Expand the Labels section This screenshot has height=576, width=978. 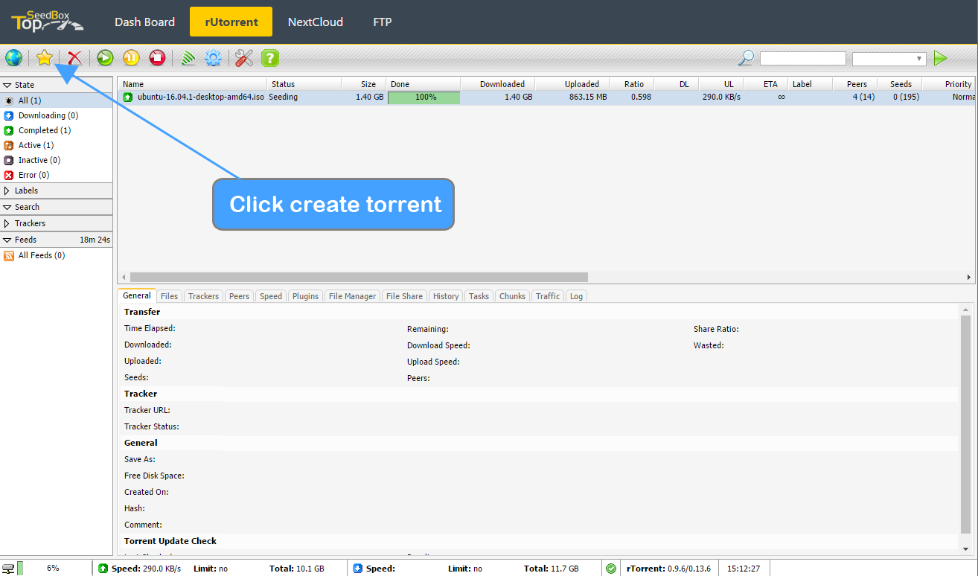coord(26,191)
